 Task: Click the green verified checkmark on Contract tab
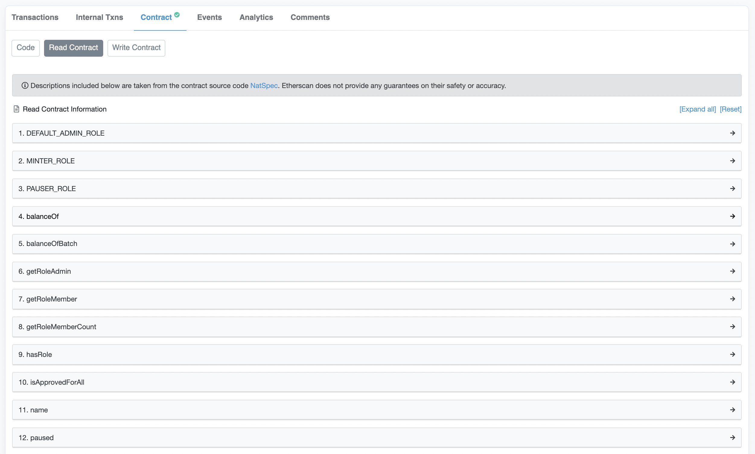pyautogui.click(x=177, y=14)
